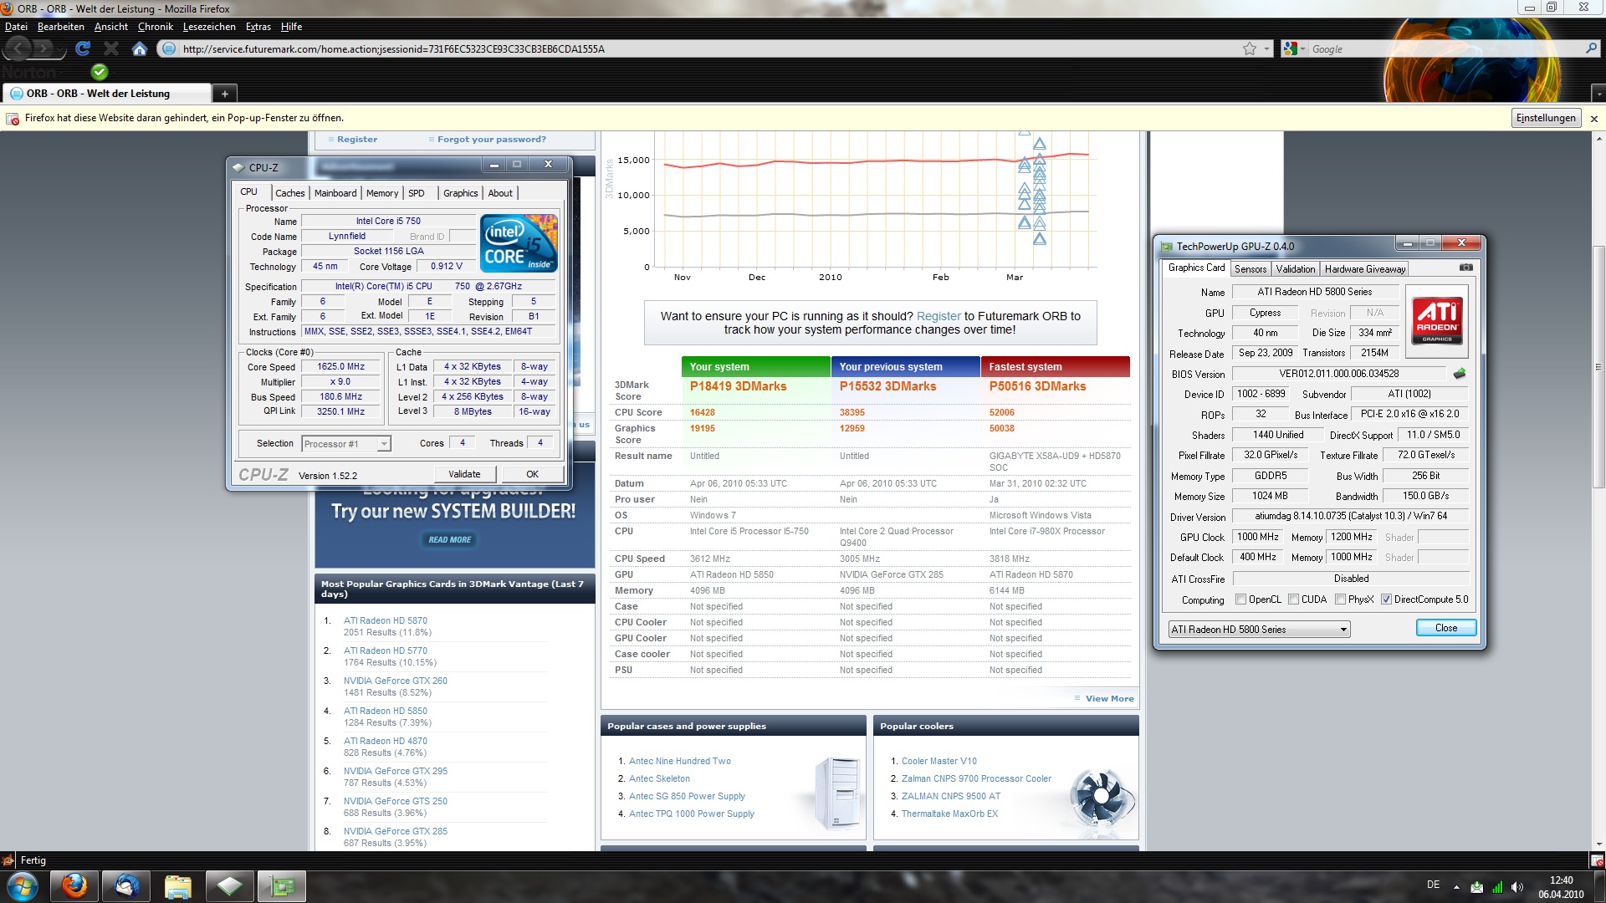
Task: Open the bookmark star dropdown arrow
Action: pos(1266,48)
